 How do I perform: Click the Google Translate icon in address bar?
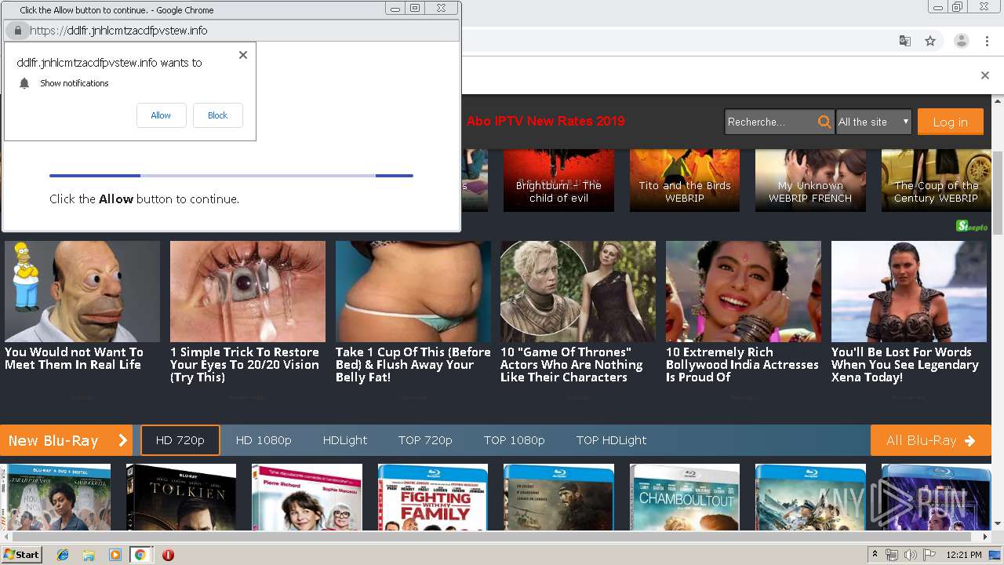tap(904, 41)
